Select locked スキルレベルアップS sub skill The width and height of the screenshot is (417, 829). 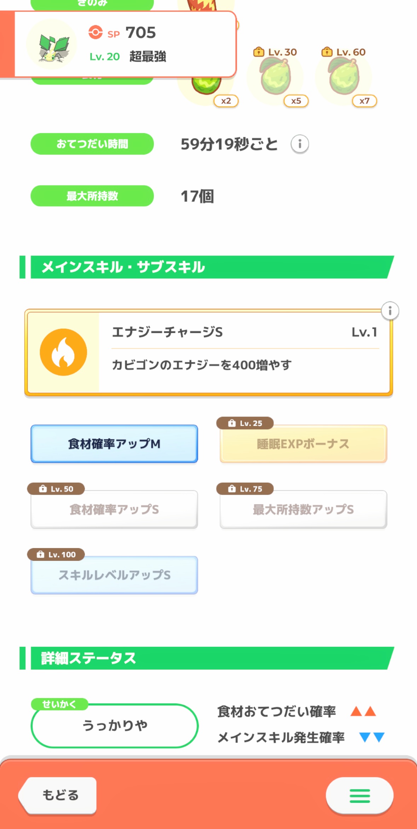[114, 575]
